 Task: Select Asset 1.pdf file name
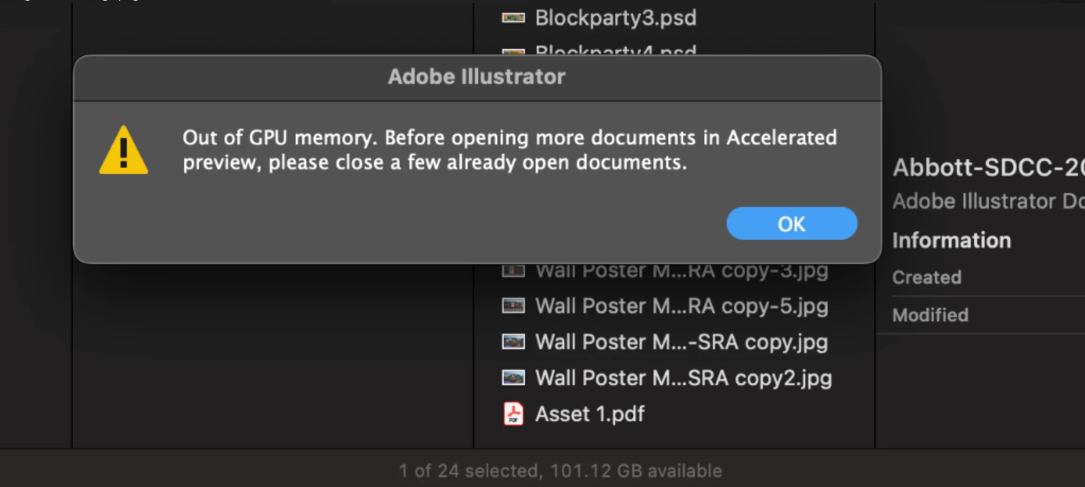(590, 414)
